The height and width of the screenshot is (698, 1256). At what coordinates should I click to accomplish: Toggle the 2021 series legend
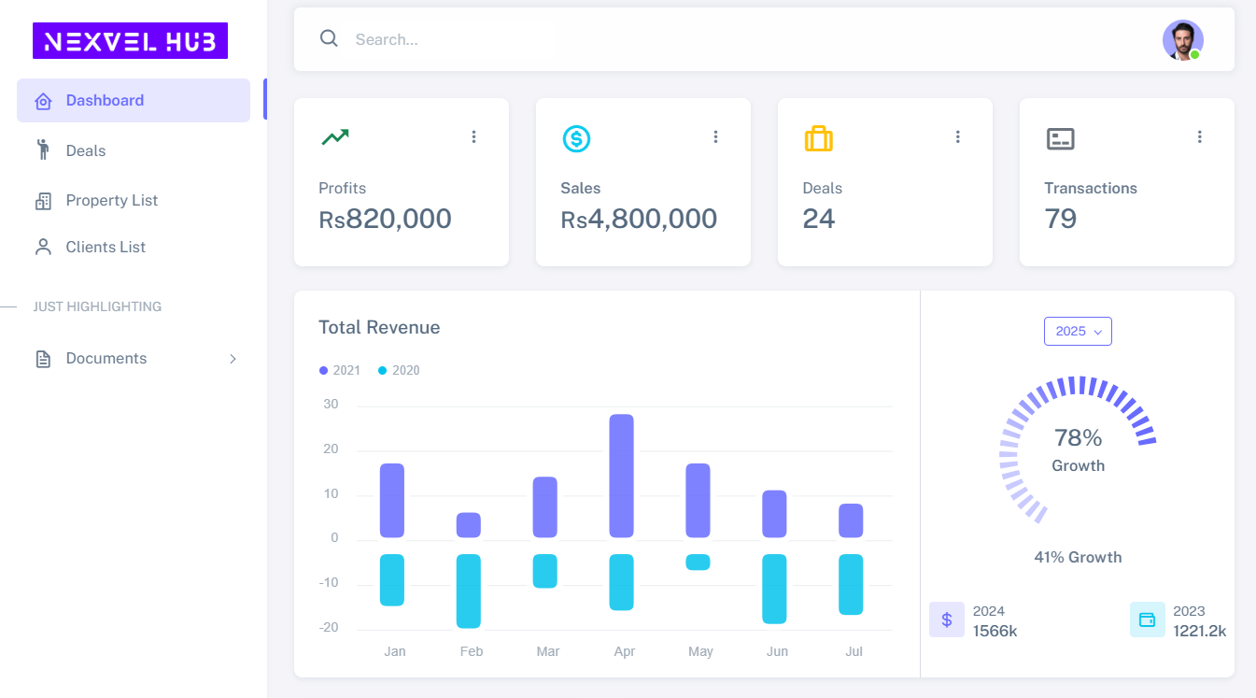tap(340, 371)
